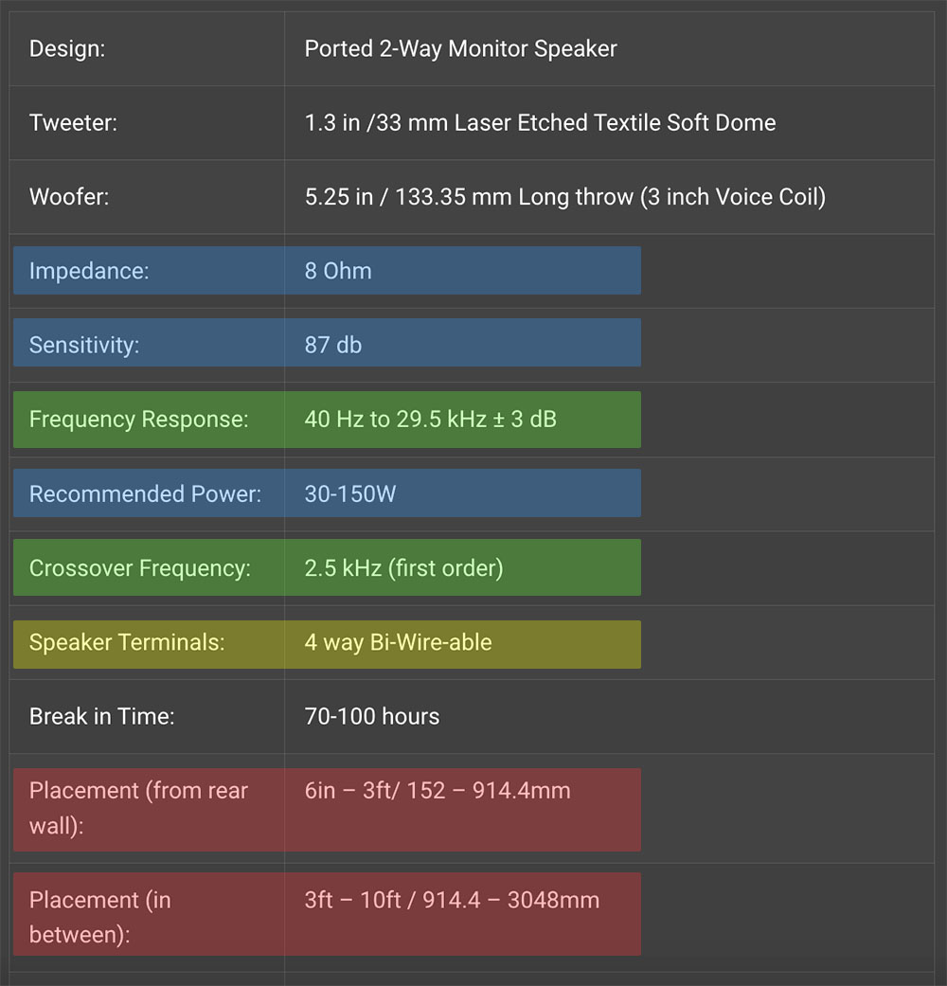Click the 5.25 in Long throw woofer value
This screenshot has width=947, height=986.
tap(564, 197)
